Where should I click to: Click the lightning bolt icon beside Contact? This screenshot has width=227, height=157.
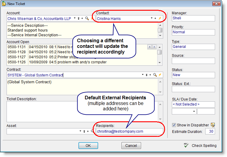pos(160,18)
